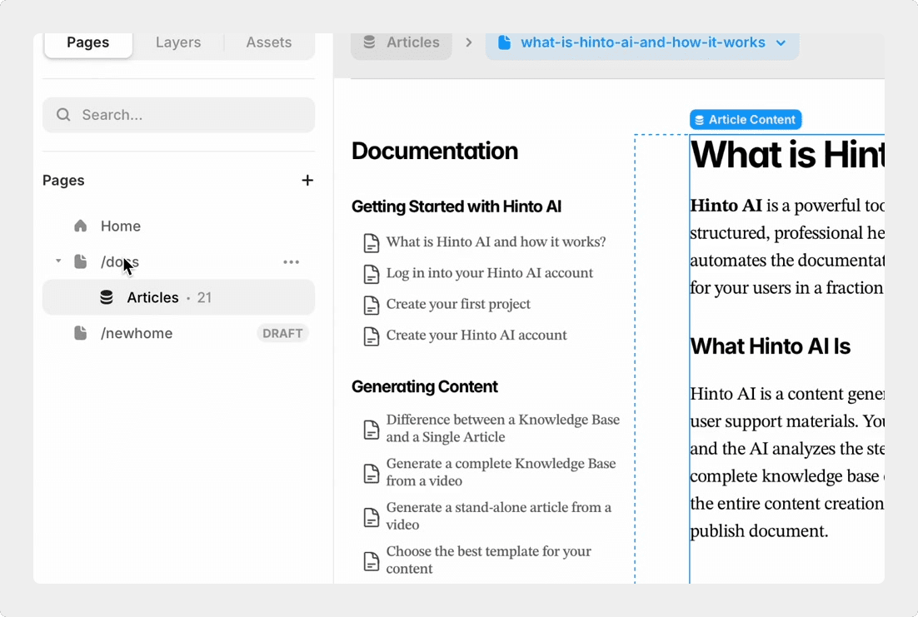Select the Pages tab
The image size is (918, 617).
(88, 42)
